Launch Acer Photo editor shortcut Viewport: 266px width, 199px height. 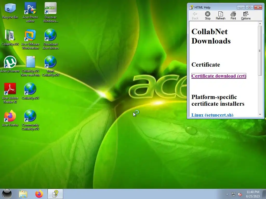point(30,12)
